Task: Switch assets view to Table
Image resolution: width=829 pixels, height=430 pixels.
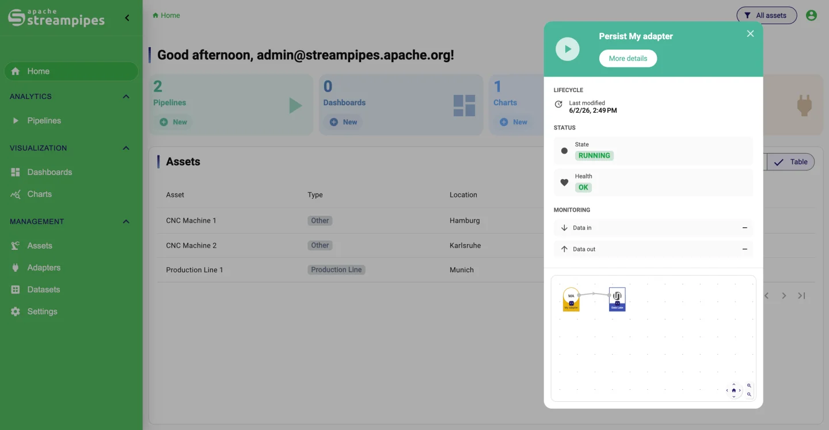Action: [x=791, y=162]
